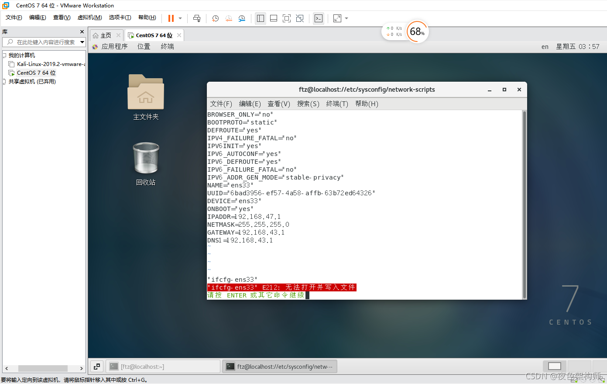Screen dimensions: 607x384
Task: Click the 68% memory usage widget
Action: 418,31
